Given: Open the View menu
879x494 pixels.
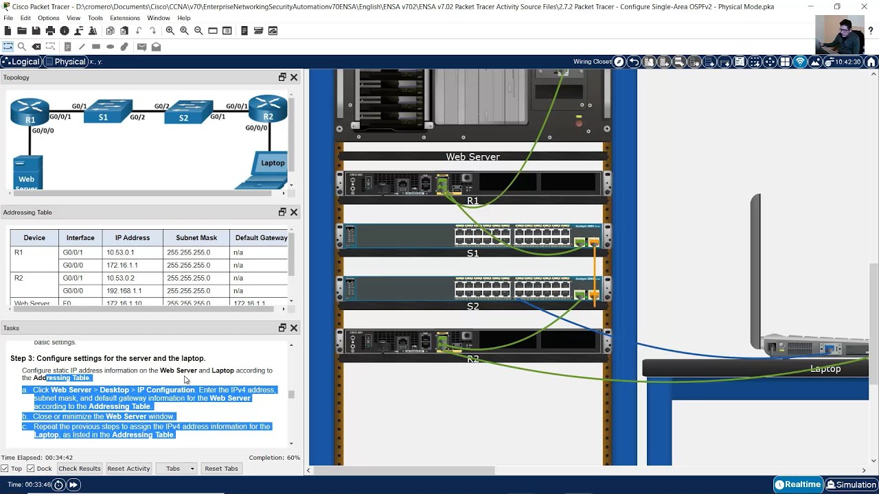Looking at the screenshot, I should click(x=73, y=18).
